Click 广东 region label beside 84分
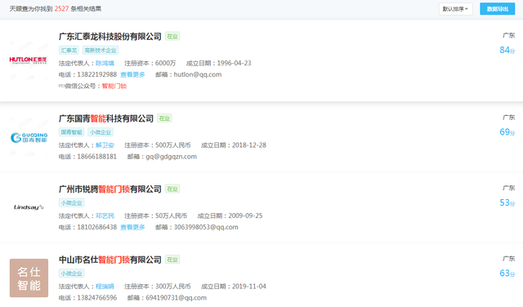 508,36
